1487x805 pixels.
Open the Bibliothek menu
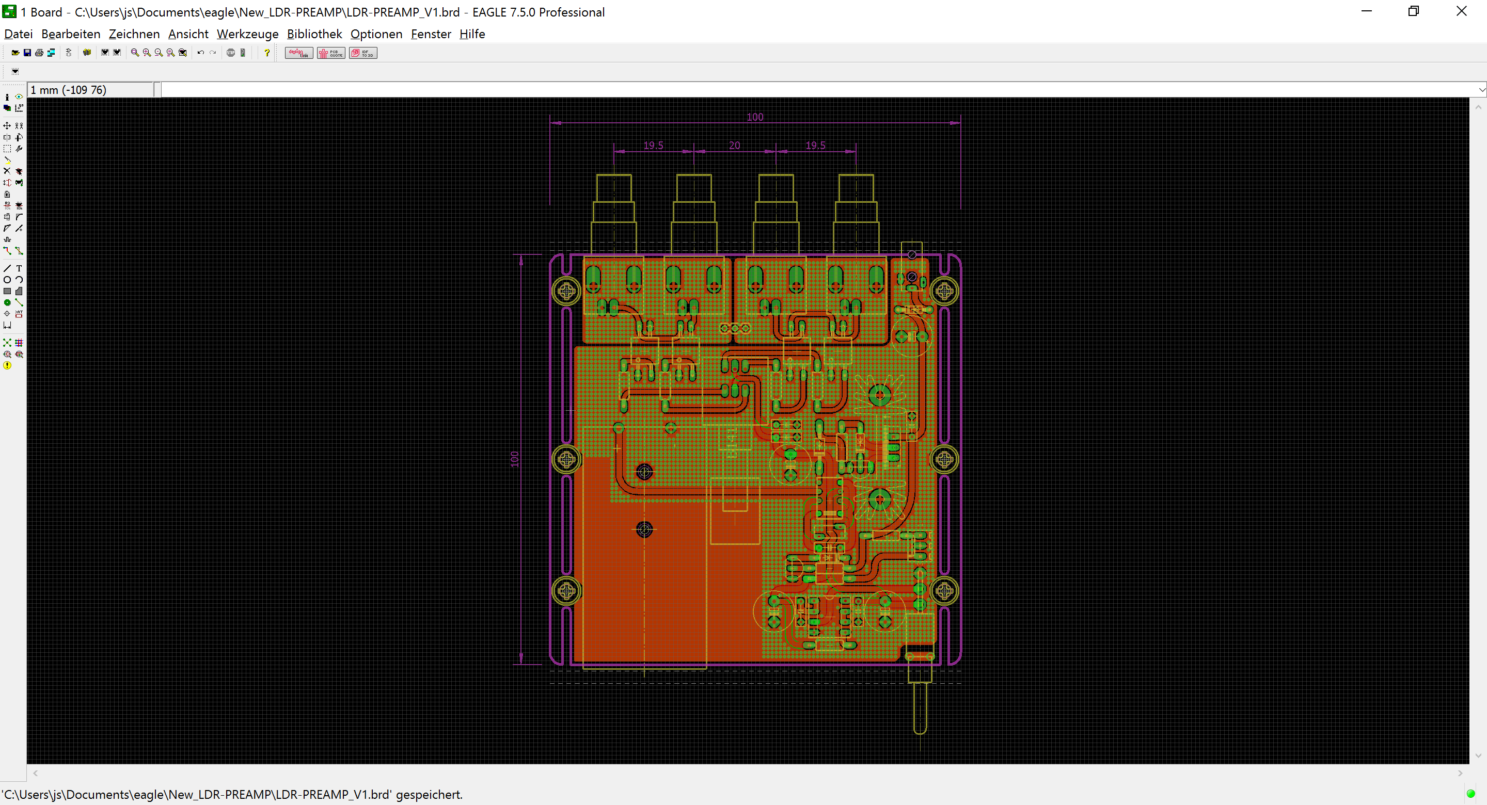(314, 34)
